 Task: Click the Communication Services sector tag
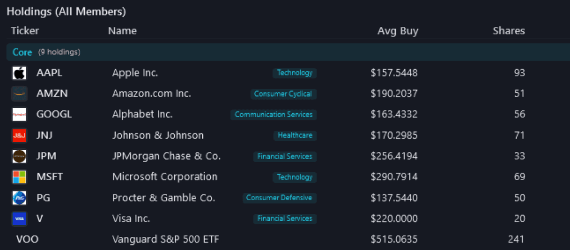(x=273, y=115)
